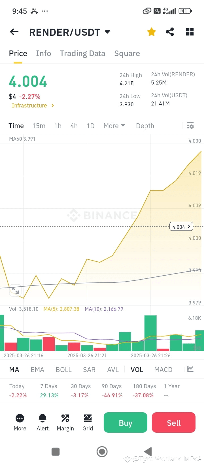The width and height of the screenshot is (204, 465).
Task: Switch to the Trading Data tab
Action: pyautogui.click(x=82, y=53)
